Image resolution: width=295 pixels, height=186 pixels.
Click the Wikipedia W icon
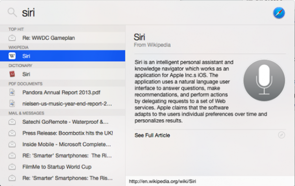pos(12,56)
